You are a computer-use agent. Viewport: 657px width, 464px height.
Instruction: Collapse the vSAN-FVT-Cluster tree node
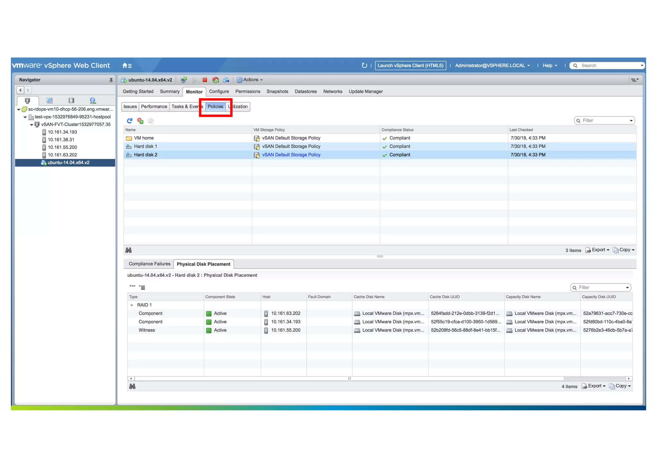[x=31, y=125]
